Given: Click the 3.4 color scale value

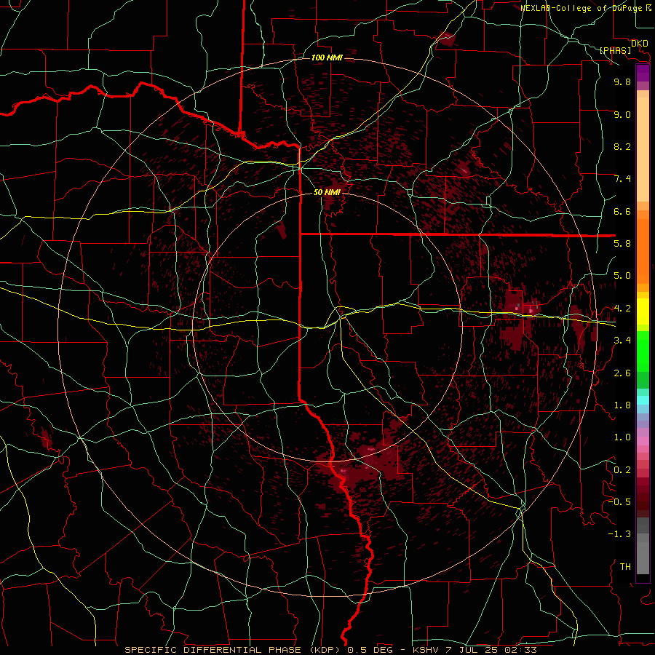Looking at the screenshot, I should 622,341.
